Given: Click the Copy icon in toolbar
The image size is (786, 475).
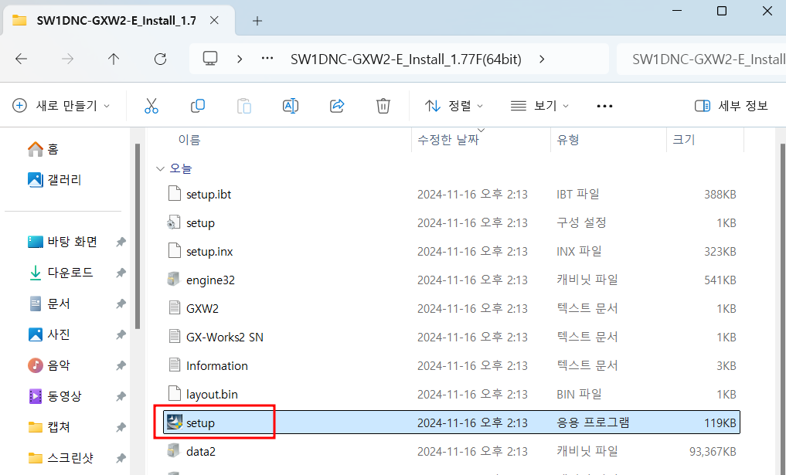Looking at the screenshot, I should pos(198,106).
